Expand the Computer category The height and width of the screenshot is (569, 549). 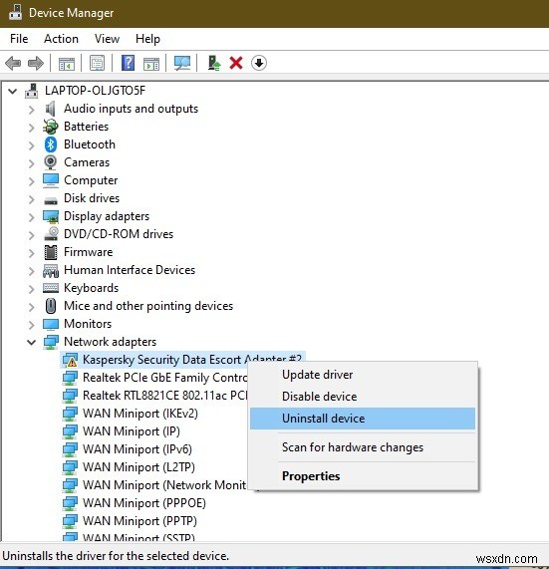click(32, 180)
